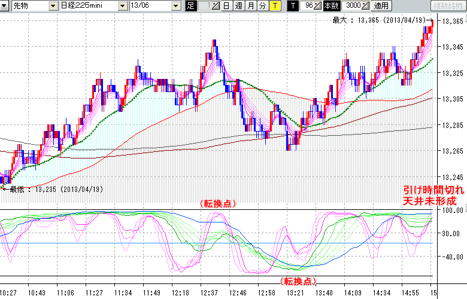Click the 適用 apply button
Viewport: 467px width, 299px height.
(381, 6)
